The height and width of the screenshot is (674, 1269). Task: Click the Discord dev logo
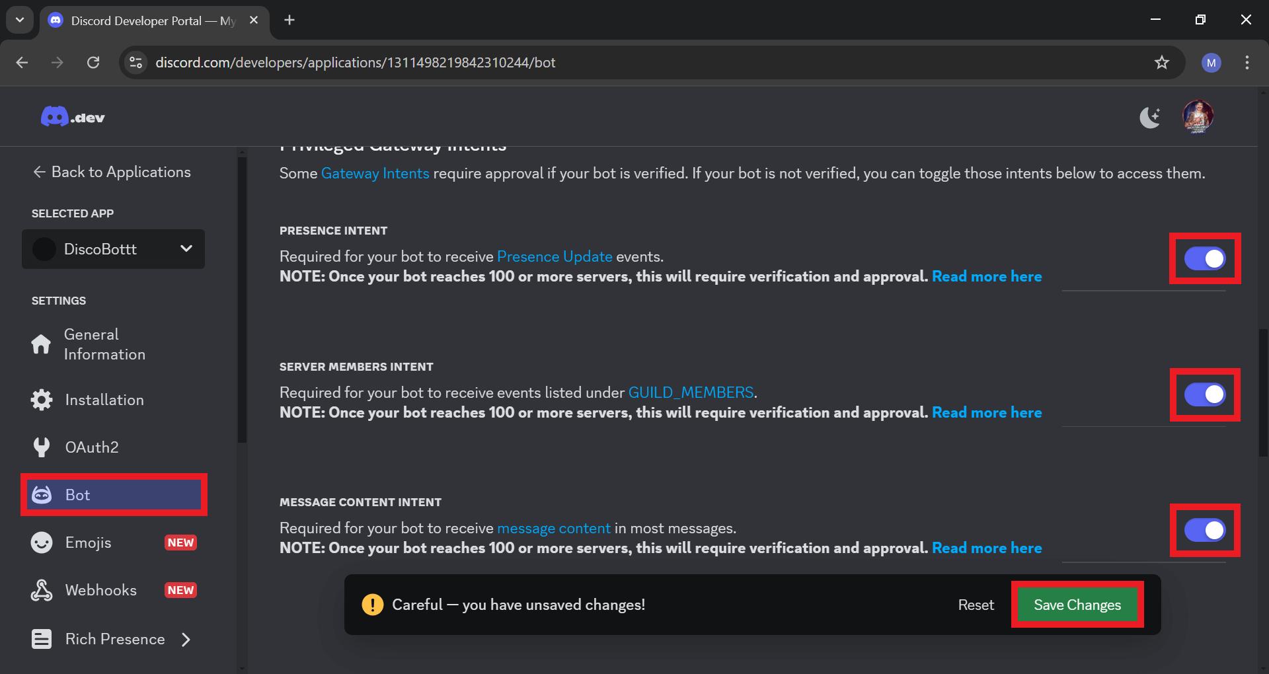[x=72, y=116]
